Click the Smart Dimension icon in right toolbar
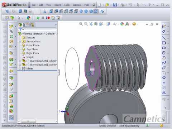The image size is (172, 129). click(164, 32)
